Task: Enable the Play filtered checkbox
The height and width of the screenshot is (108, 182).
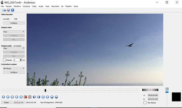Action: pos(145,103)
